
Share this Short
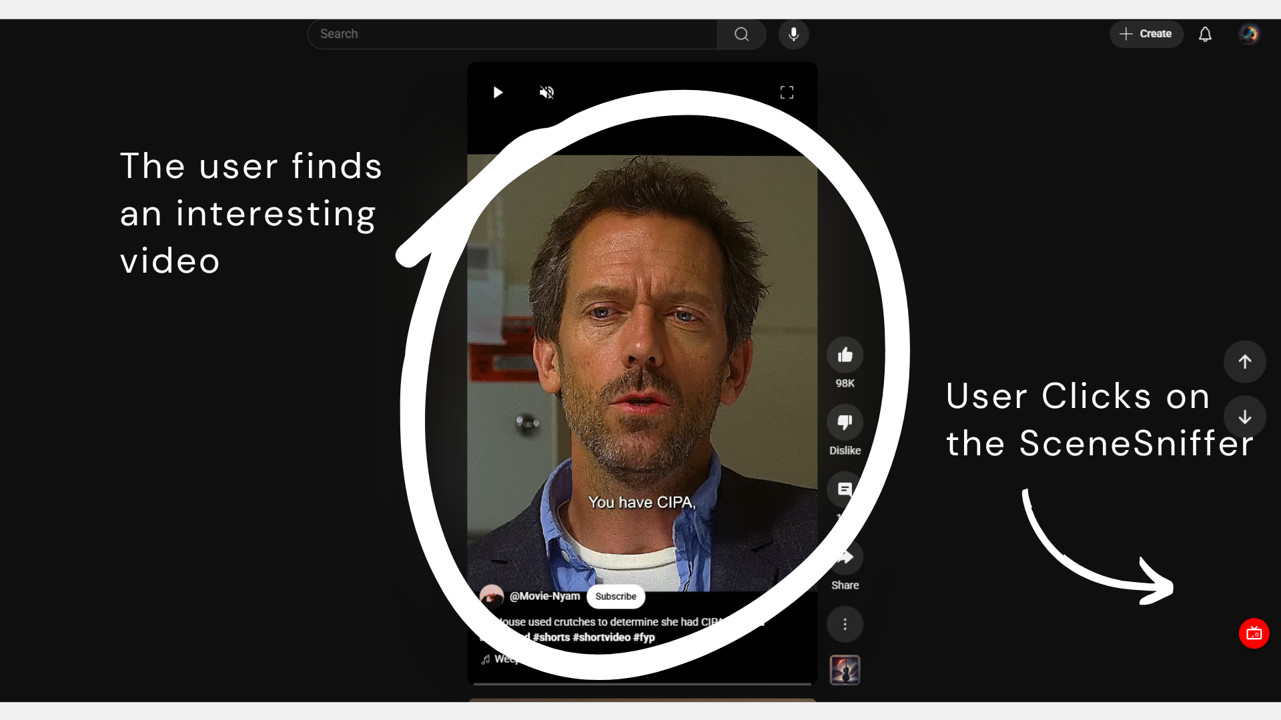[845, 557]
